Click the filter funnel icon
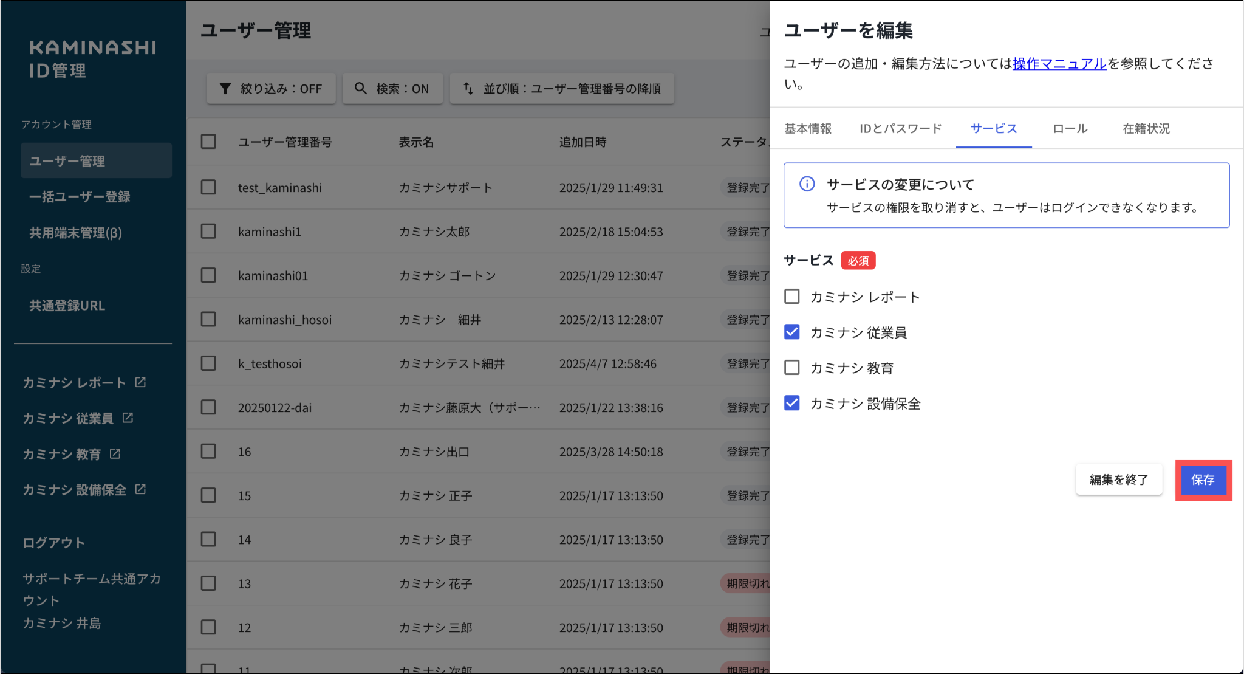Viewport: 1244px width, 674px height. pyautogui.click(x=225, y=89)
